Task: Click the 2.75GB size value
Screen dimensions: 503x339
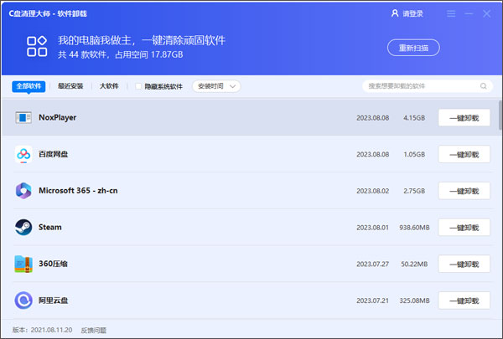Action: tap(414, 191)
